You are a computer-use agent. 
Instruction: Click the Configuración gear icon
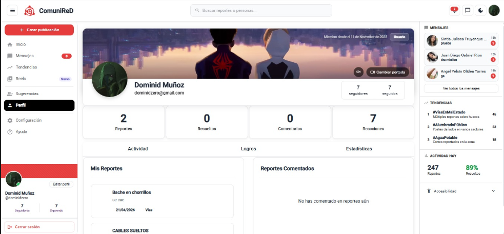10,121
